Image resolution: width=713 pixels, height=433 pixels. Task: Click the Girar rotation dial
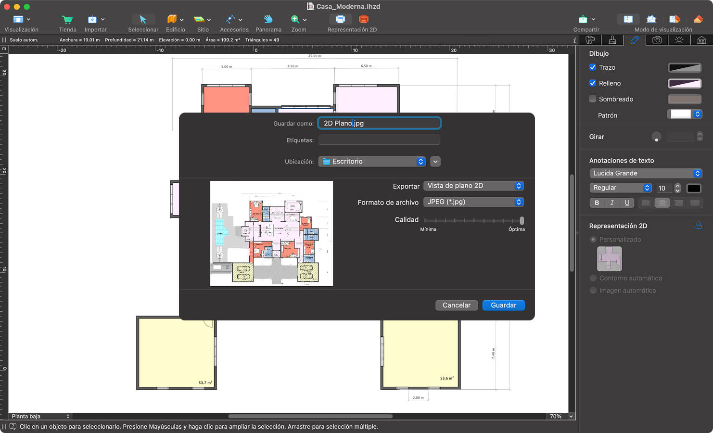pyautogui.click(x=656, y=137)
